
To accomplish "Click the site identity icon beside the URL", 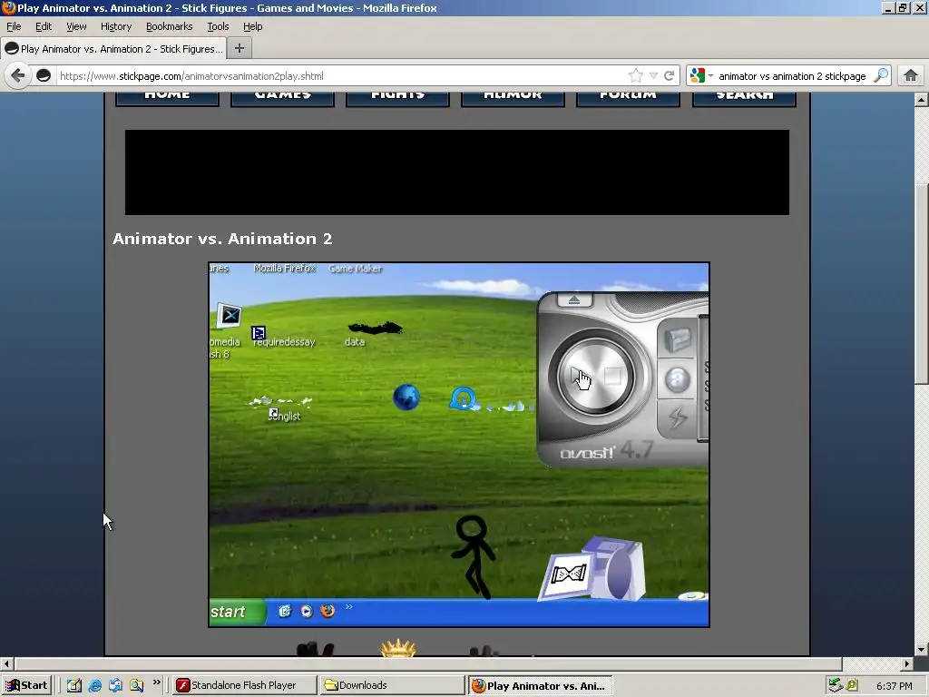I will [x=44, y=76].
